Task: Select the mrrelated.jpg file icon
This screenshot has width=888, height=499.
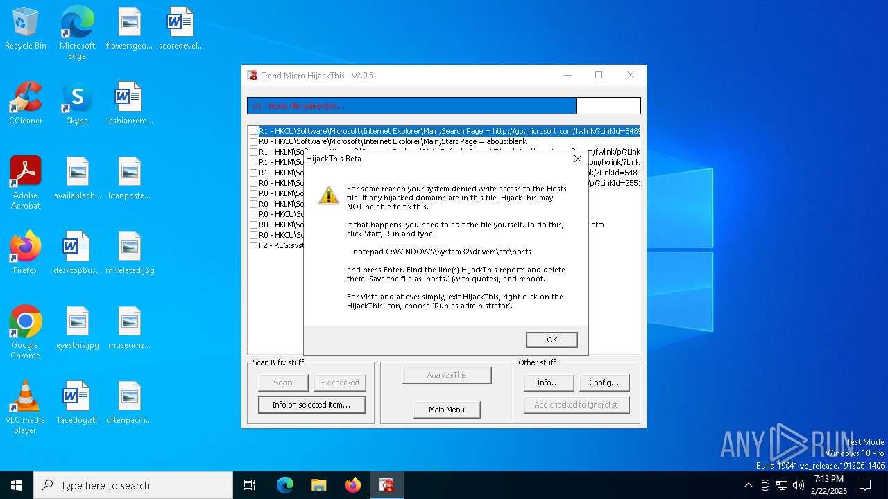Action: pos(130,254)
